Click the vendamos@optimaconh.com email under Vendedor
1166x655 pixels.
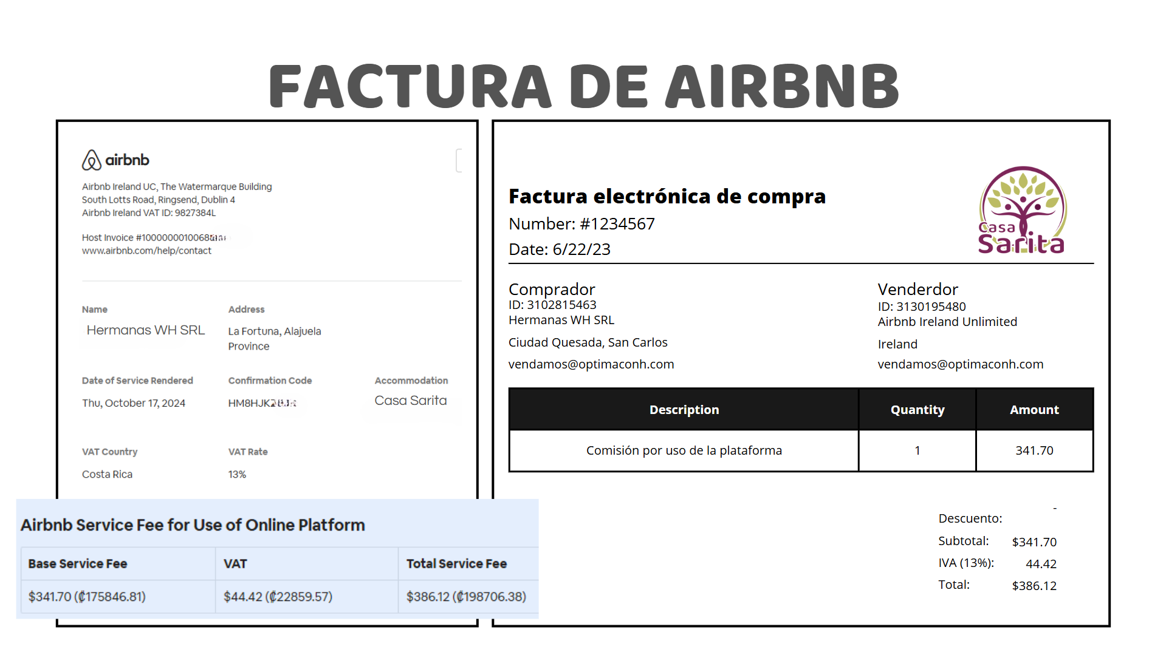[x=960, y=364]
